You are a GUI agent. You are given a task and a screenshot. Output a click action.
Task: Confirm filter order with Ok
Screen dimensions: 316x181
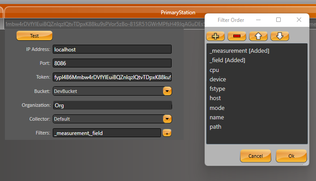click(x=291, y=156)
